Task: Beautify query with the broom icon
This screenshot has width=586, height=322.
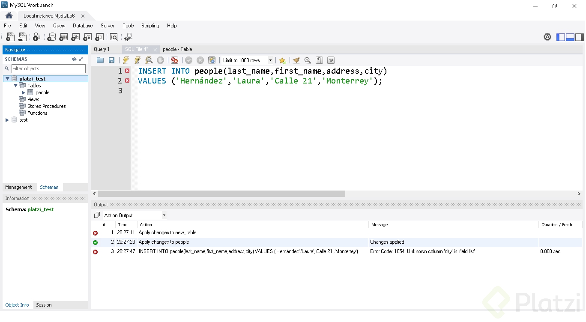Action: coord(296,60)
